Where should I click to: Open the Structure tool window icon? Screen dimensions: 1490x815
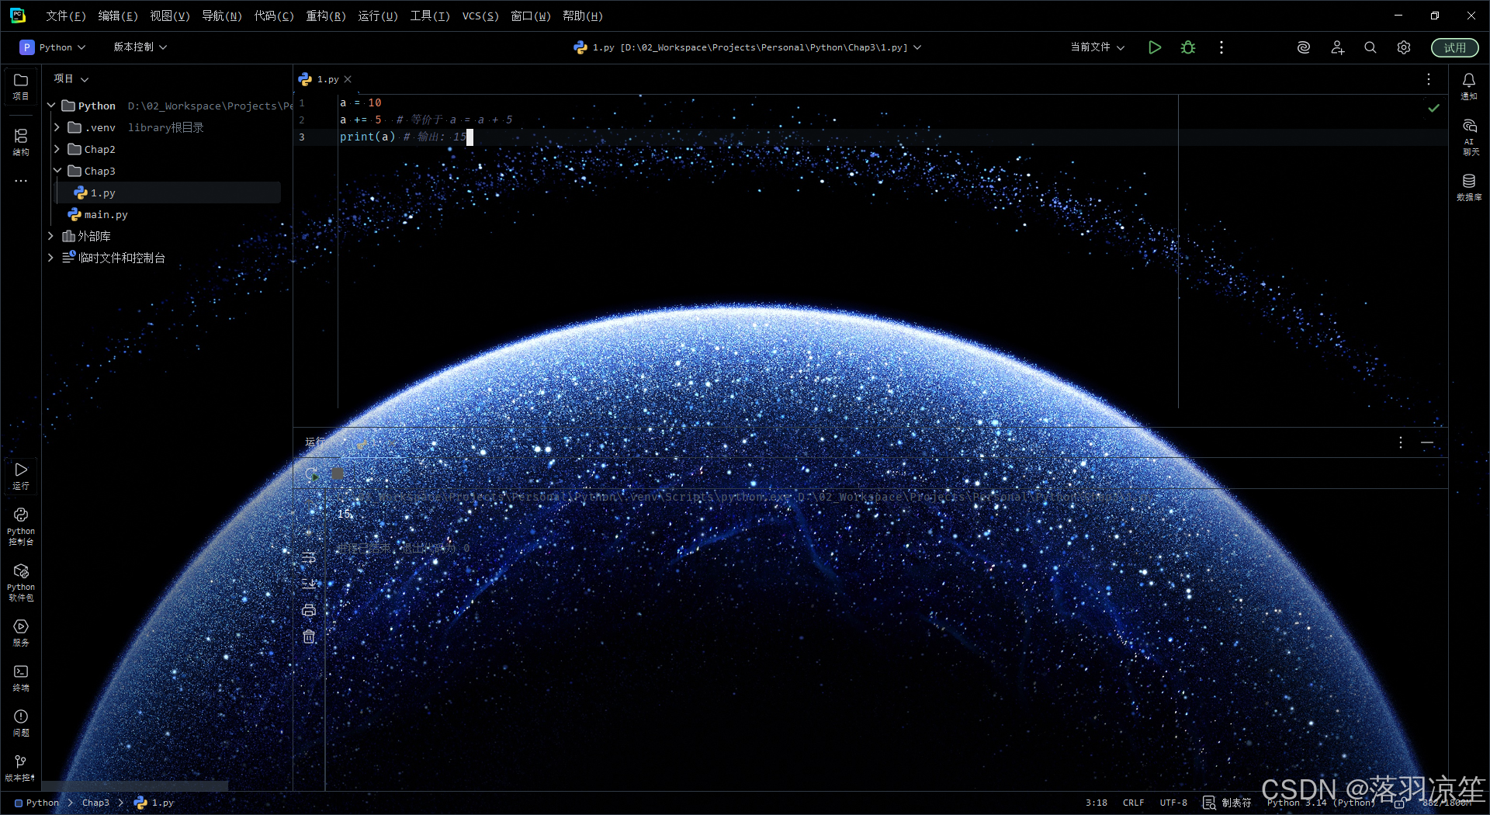[x=21, y=142]
